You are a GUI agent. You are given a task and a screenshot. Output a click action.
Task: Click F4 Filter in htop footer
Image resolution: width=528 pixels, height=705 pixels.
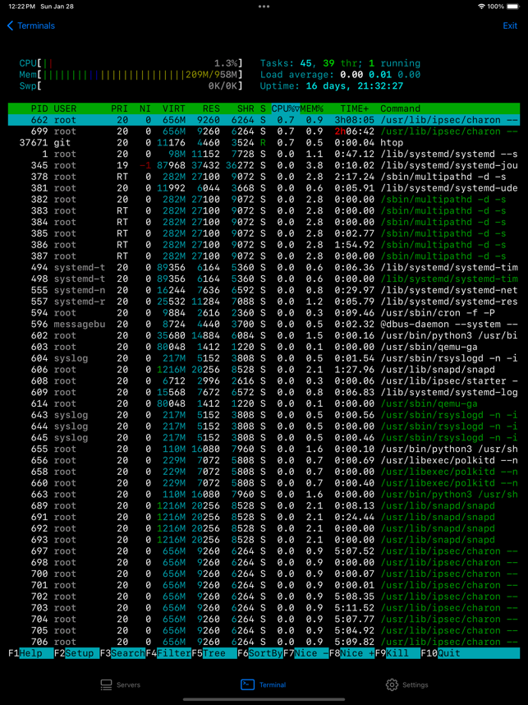point(168,653)
